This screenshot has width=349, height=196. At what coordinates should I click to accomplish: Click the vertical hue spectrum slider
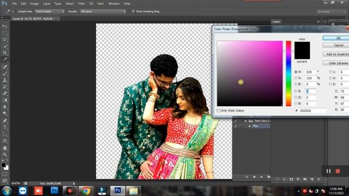click(x=288, y=73)
